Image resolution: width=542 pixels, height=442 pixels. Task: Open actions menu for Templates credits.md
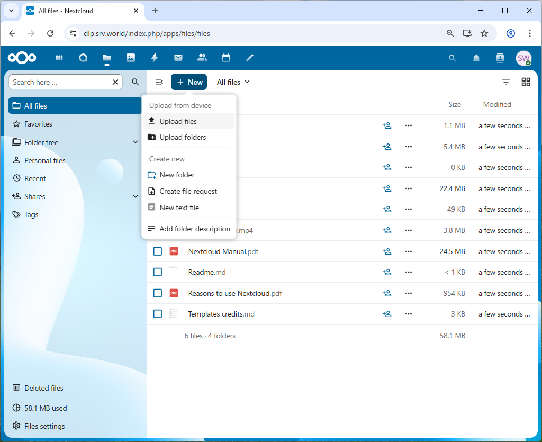point(408,314)
